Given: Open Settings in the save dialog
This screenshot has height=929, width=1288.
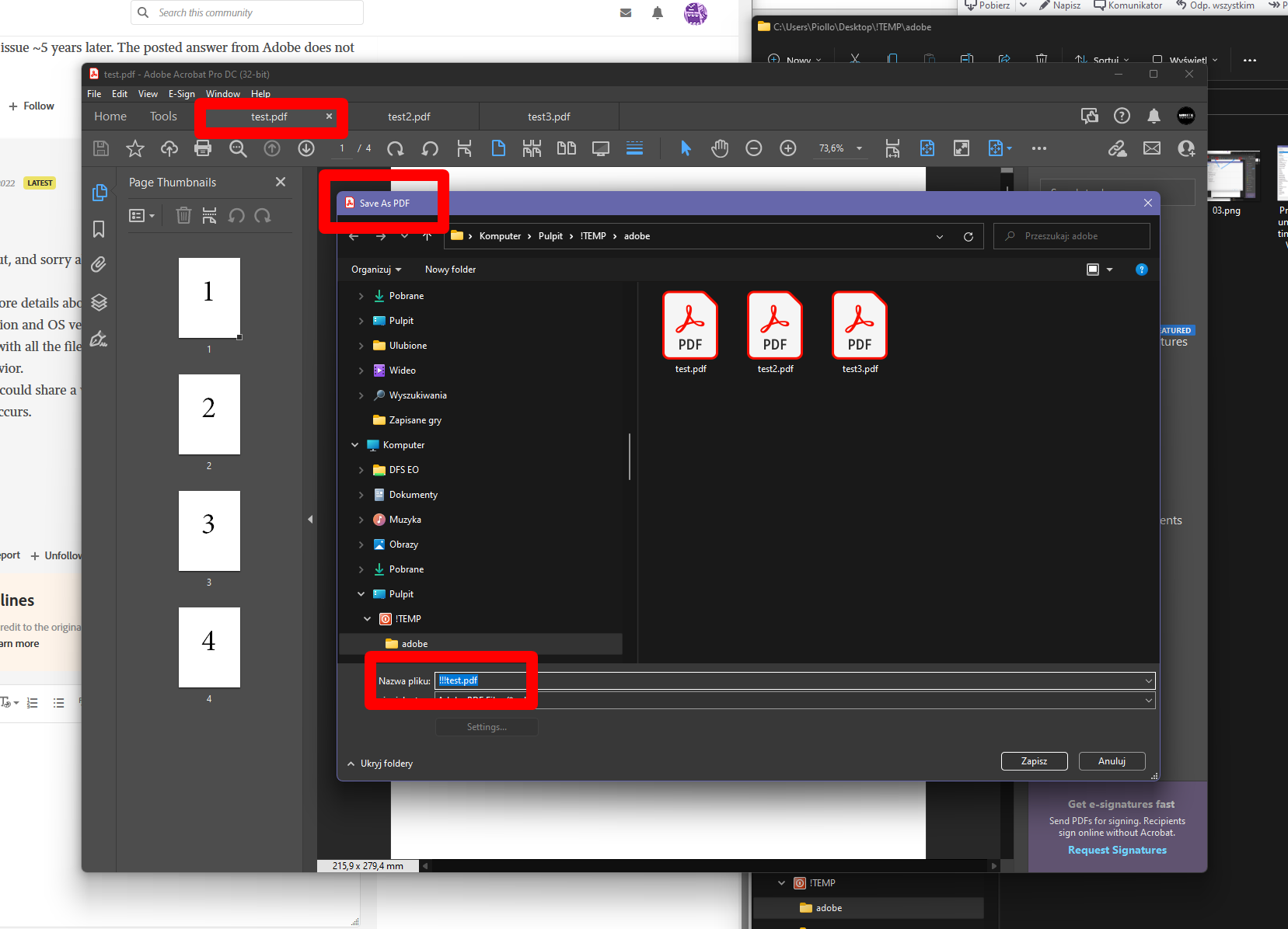Looking at the screenshot, I should (486, 727).
